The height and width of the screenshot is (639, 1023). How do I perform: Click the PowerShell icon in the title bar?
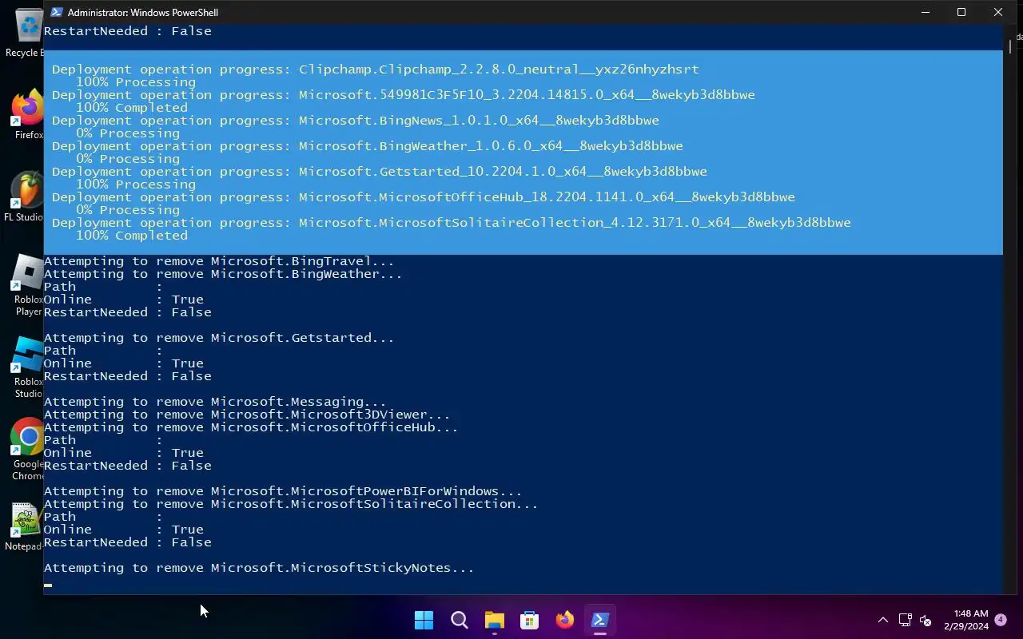click(x=57, y=12)
